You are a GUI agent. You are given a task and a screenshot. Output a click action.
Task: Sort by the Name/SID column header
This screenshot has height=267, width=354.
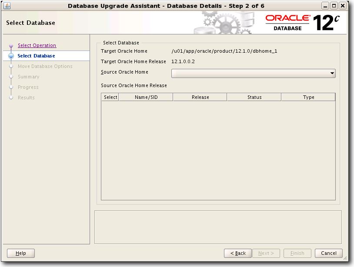146,97
